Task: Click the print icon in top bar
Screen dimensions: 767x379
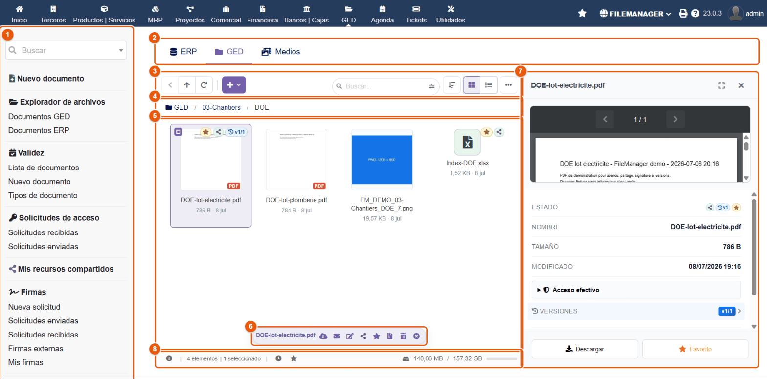Action: click(x=683, y=14)
